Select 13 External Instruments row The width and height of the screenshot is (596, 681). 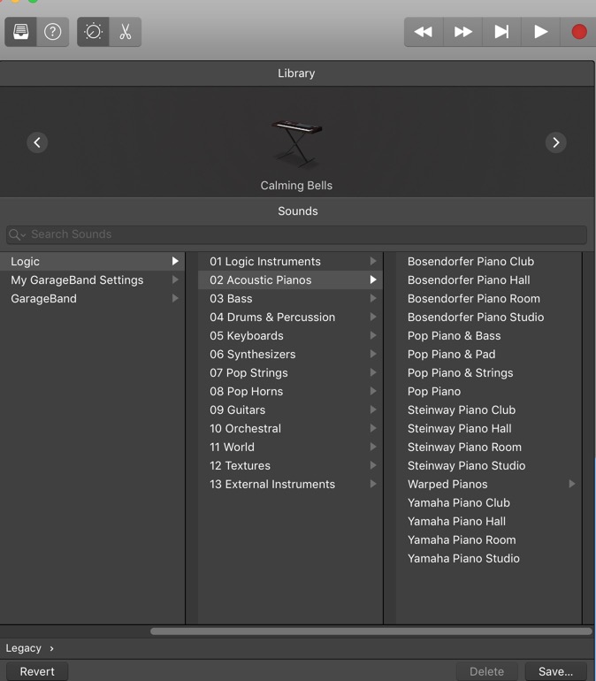pyautogui.click(x=290, y=485)
